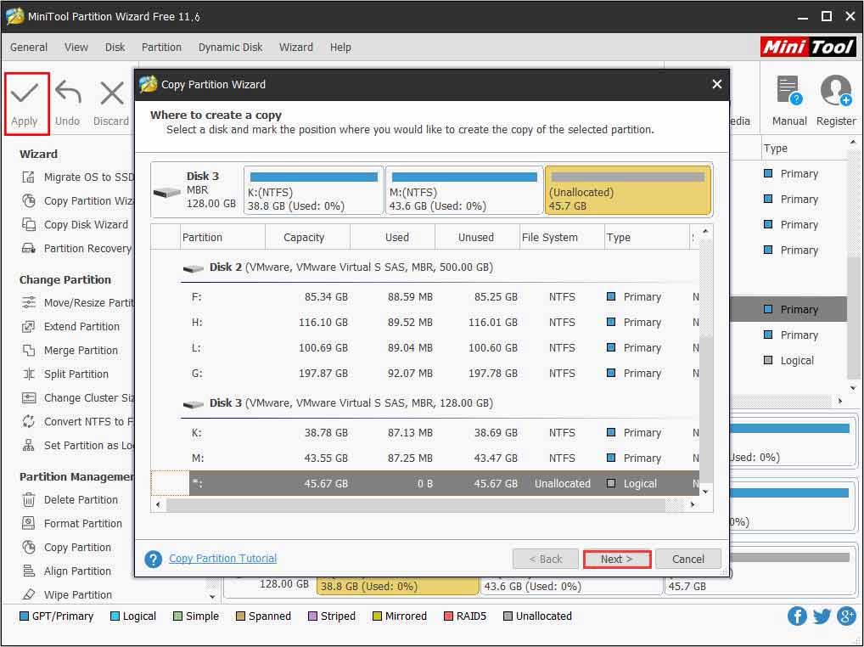Sort by Unused column header
864x647 pixels.
tap(477, 238)
